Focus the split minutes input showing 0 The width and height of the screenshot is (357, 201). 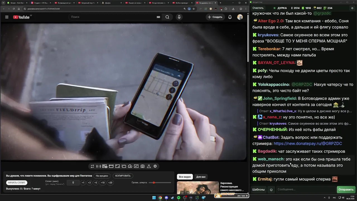(x=73, y=183)
